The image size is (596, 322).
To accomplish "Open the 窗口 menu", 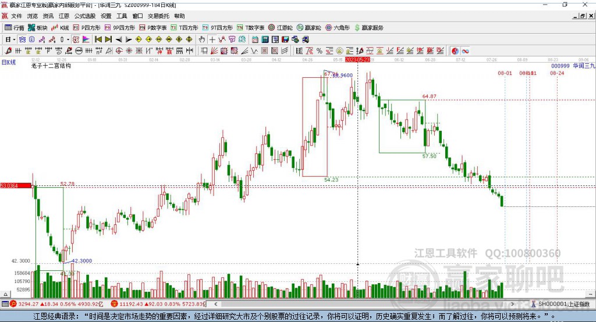I will click(x=137, y=16).
